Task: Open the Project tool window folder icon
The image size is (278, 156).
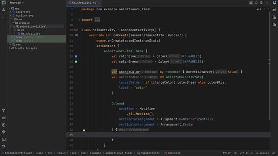Action: point(3,3)
